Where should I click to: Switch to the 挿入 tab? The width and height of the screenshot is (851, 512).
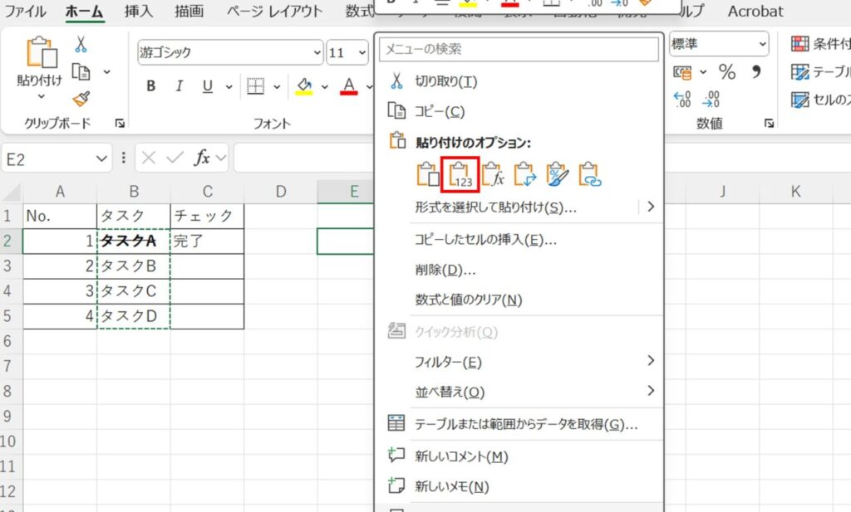tap(139, 12)
